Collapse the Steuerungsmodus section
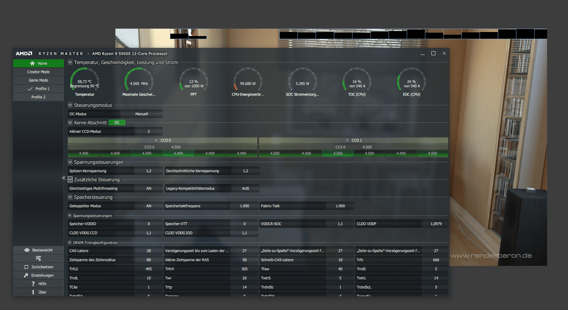Image resolution: width=568 pixels, height=310 pixels. point(70,105)
